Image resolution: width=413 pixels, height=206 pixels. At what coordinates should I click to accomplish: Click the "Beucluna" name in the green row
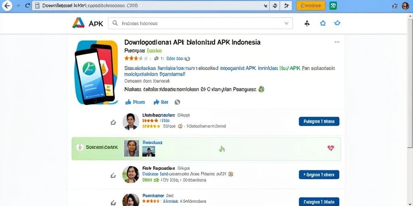(x=152, y=142)
